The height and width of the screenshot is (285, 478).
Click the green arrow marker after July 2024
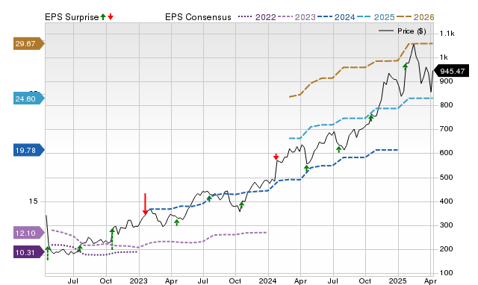338,149
